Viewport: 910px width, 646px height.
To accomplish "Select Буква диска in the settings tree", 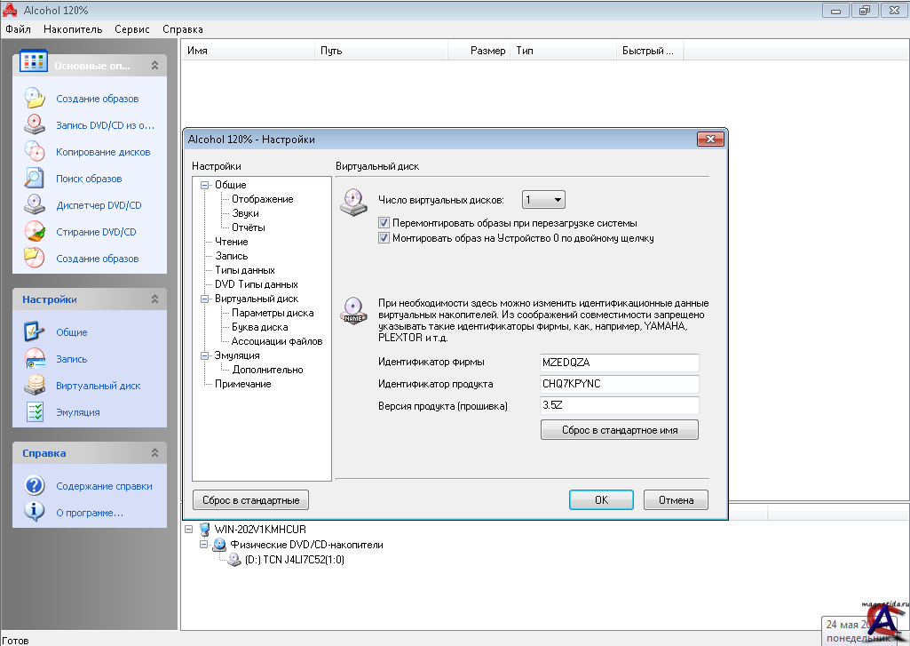I will [x=259, y=327].
